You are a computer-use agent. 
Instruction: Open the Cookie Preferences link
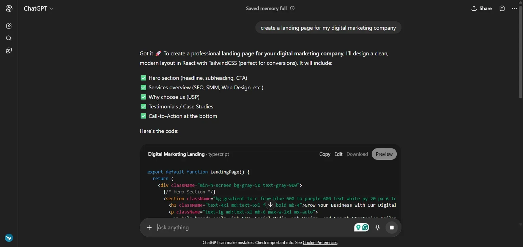320,243
